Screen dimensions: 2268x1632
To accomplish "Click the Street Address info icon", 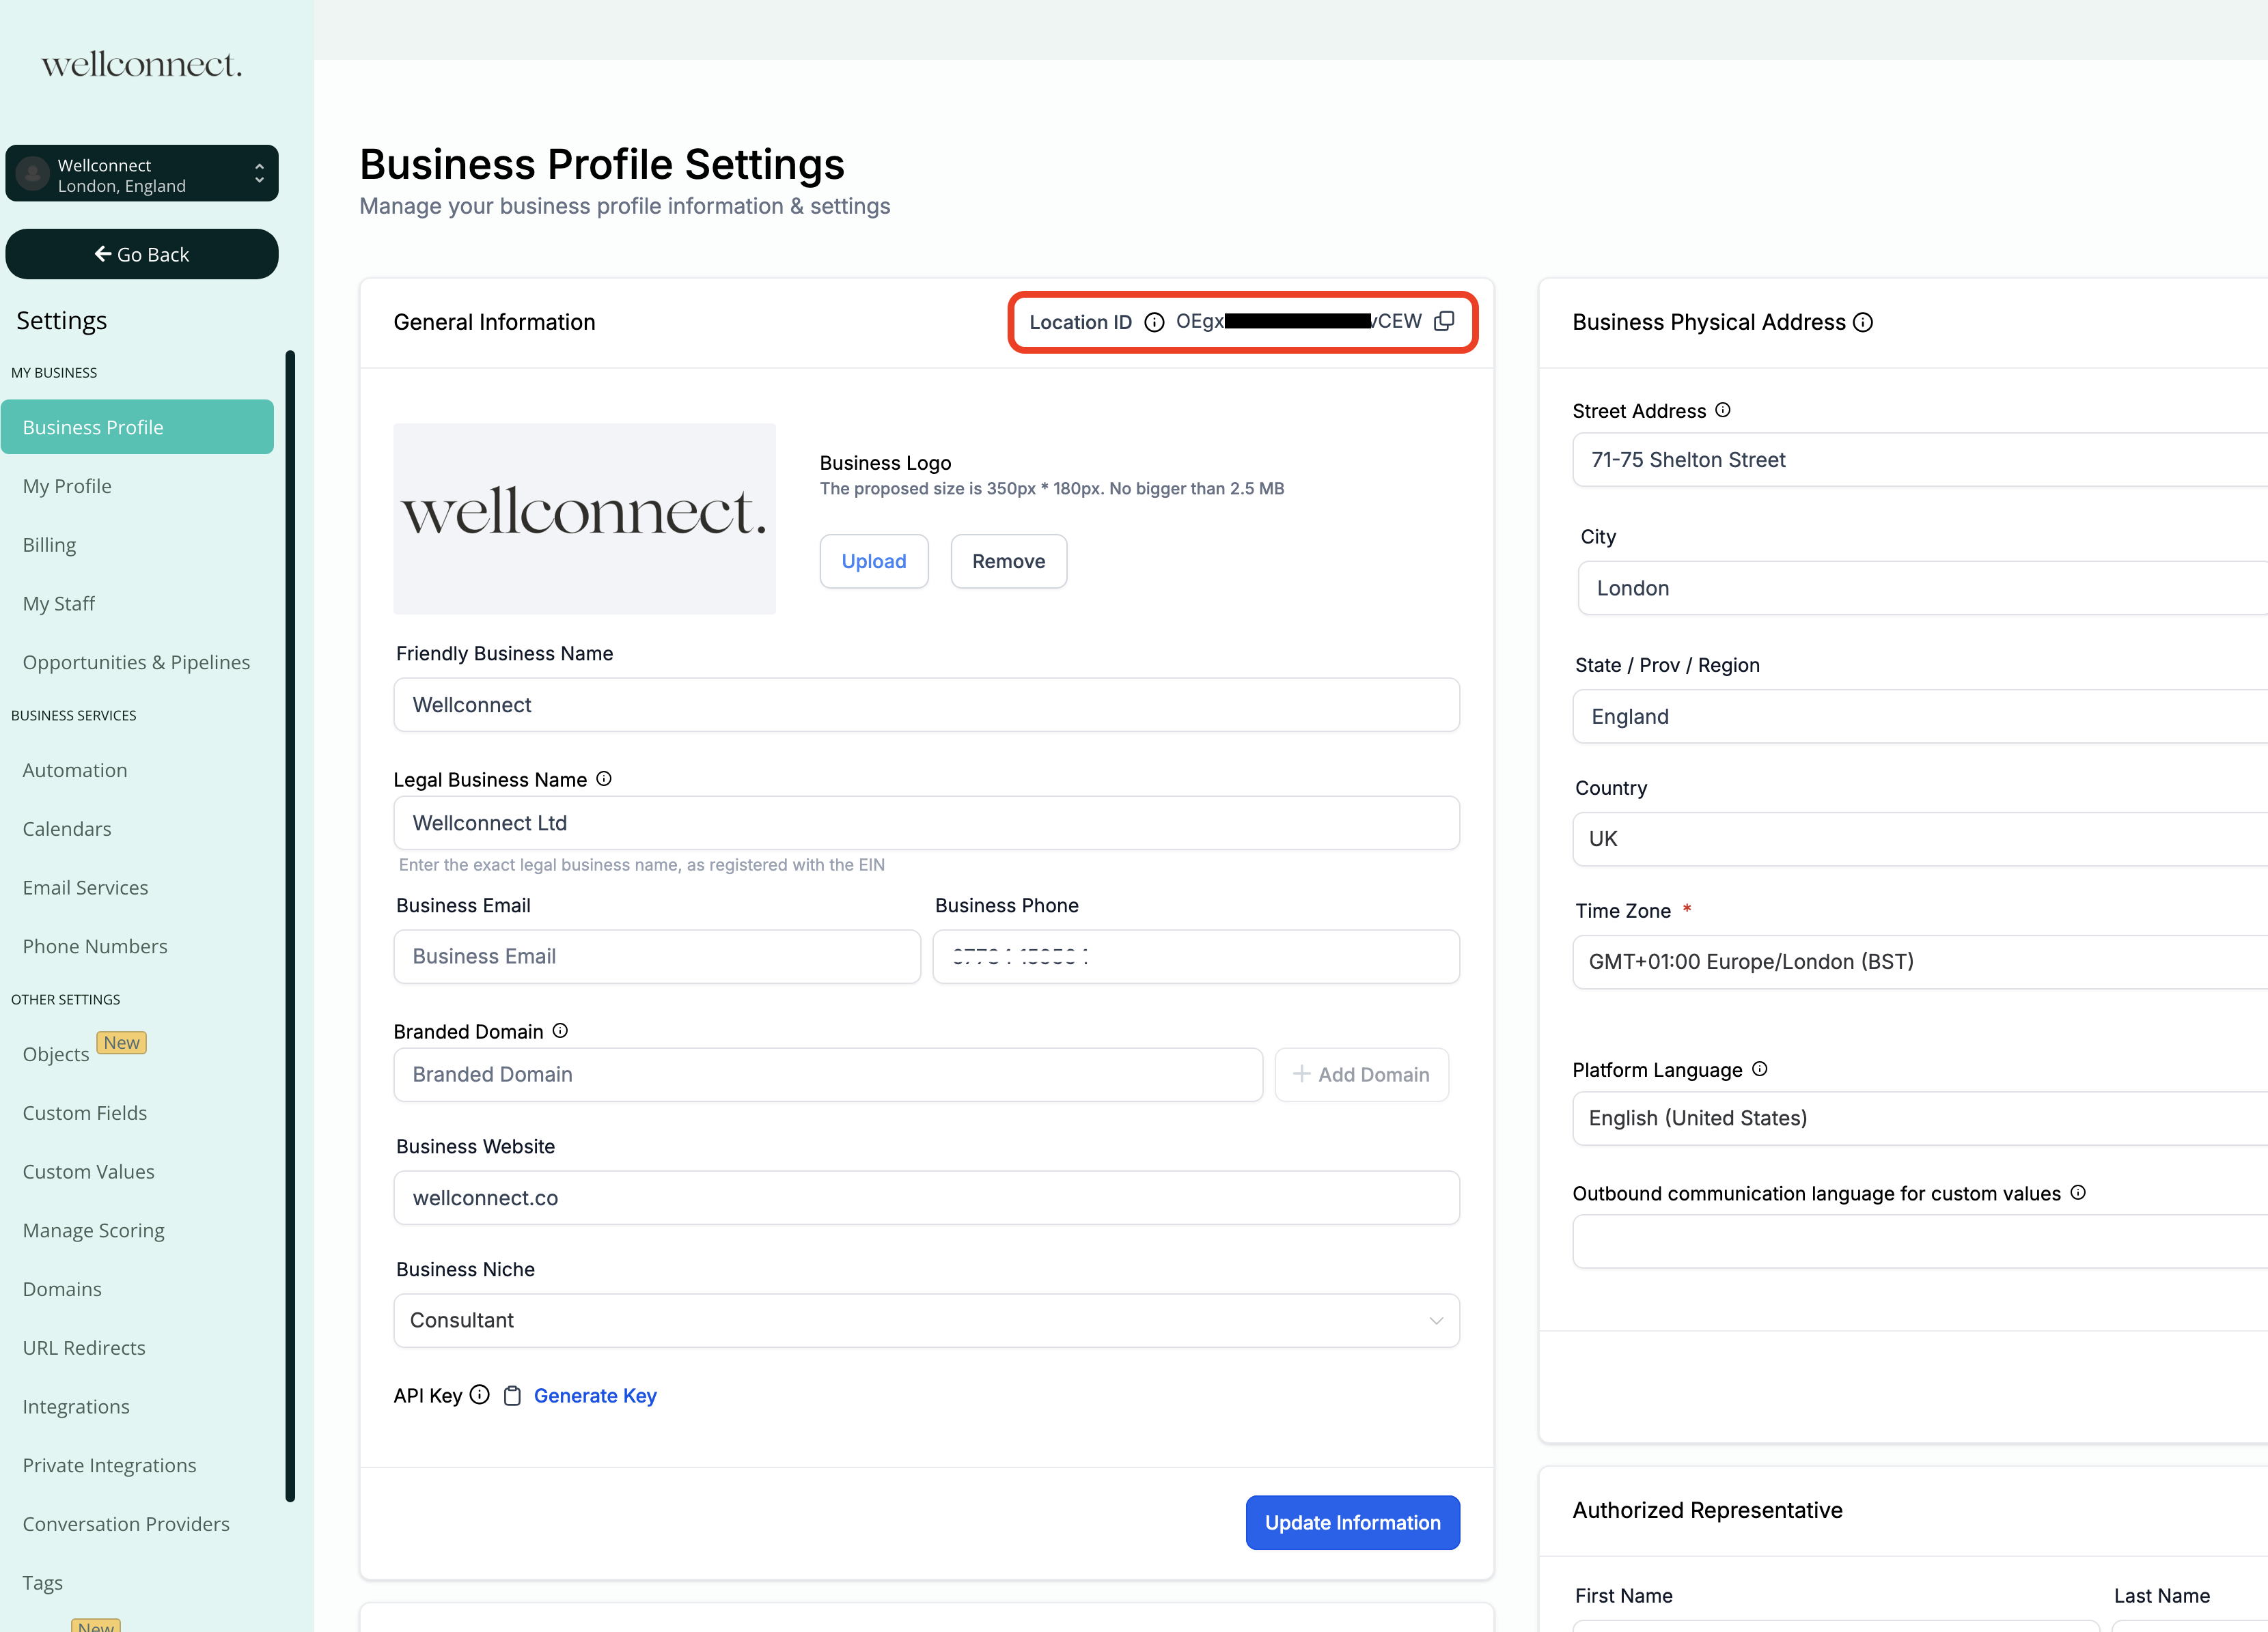I will [1722, 410].
